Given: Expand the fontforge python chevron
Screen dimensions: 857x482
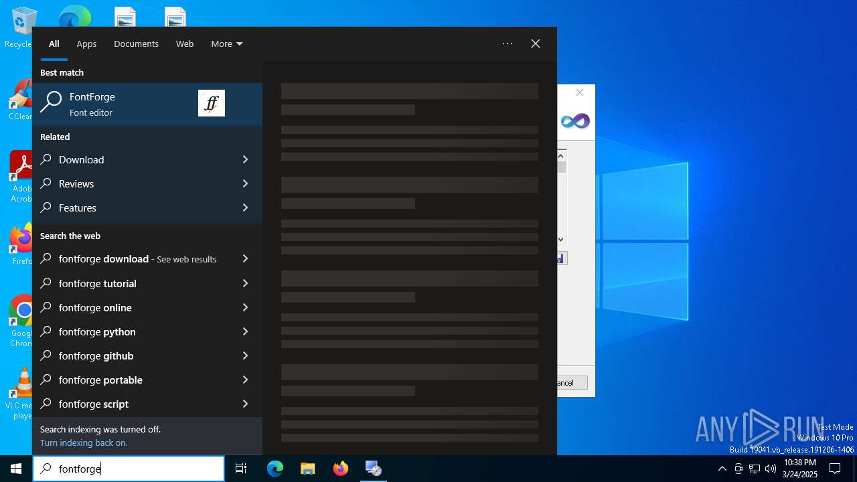Looking at the screenshot, I should [x=245, y=331].
